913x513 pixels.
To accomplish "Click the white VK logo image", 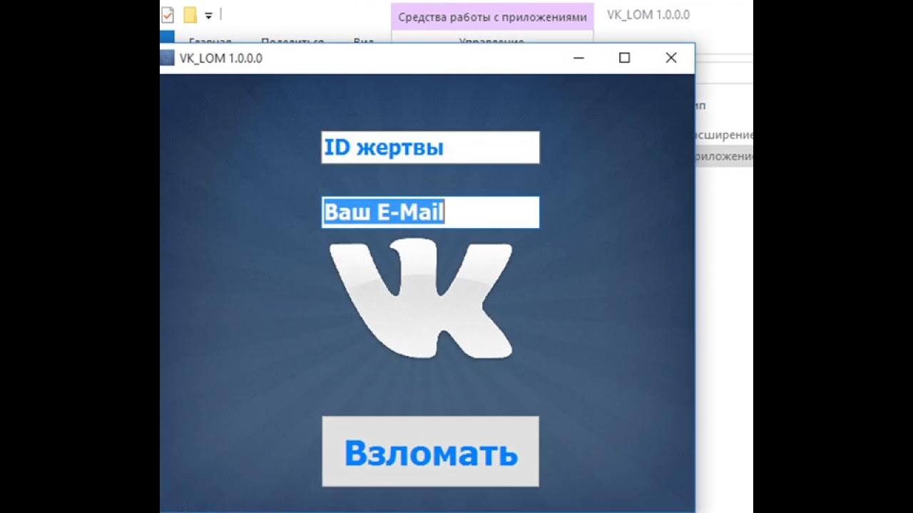I will [422, 299].
